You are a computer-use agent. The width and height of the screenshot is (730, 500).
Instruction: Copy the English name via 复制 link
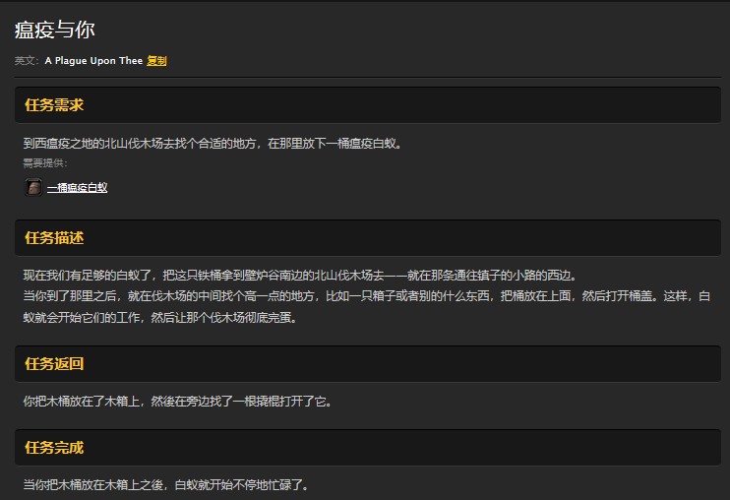[x=156, y=61]
